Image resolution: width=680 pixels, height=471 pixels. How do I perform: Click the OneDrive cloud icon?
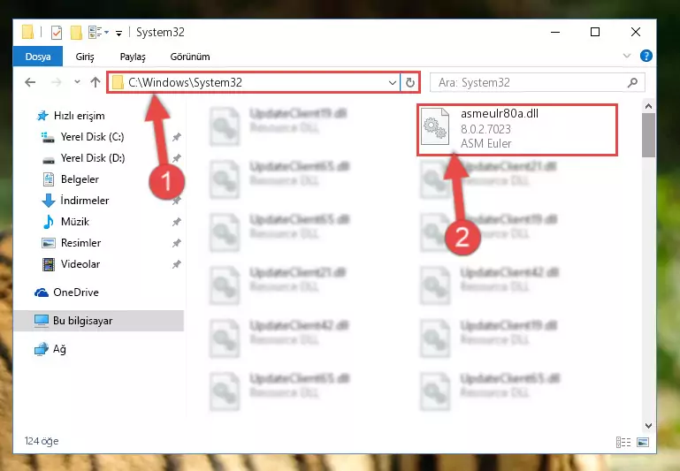(x=42, y=292)
